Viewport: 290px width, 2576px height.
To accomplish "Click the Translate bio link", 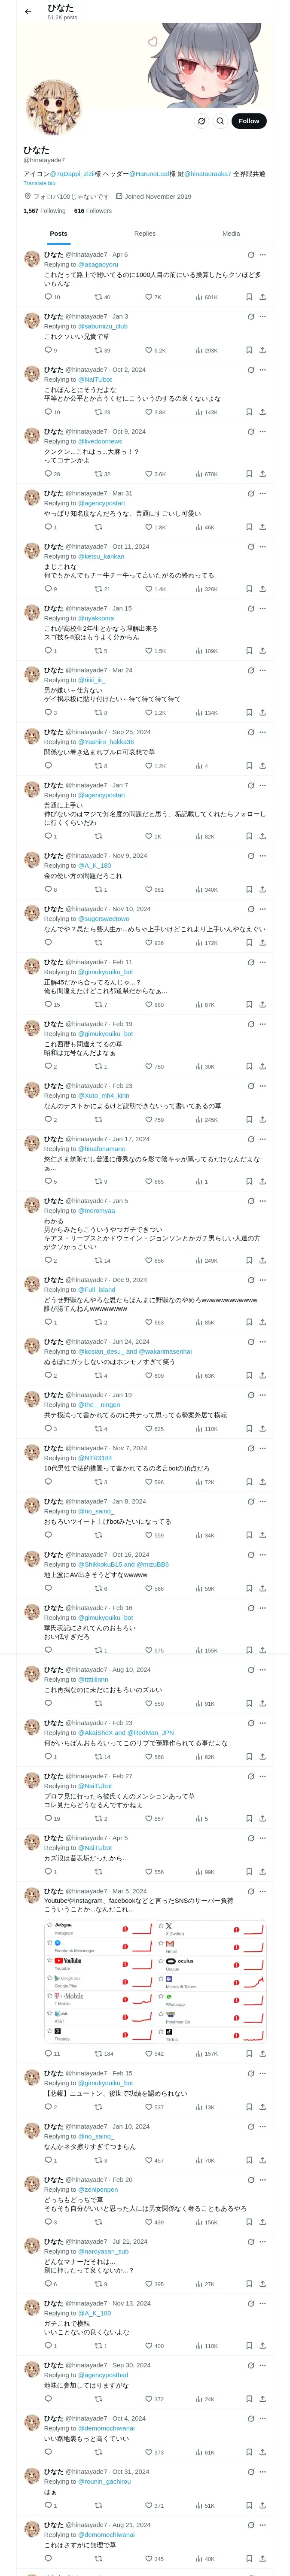I will (x=40, y=183).
